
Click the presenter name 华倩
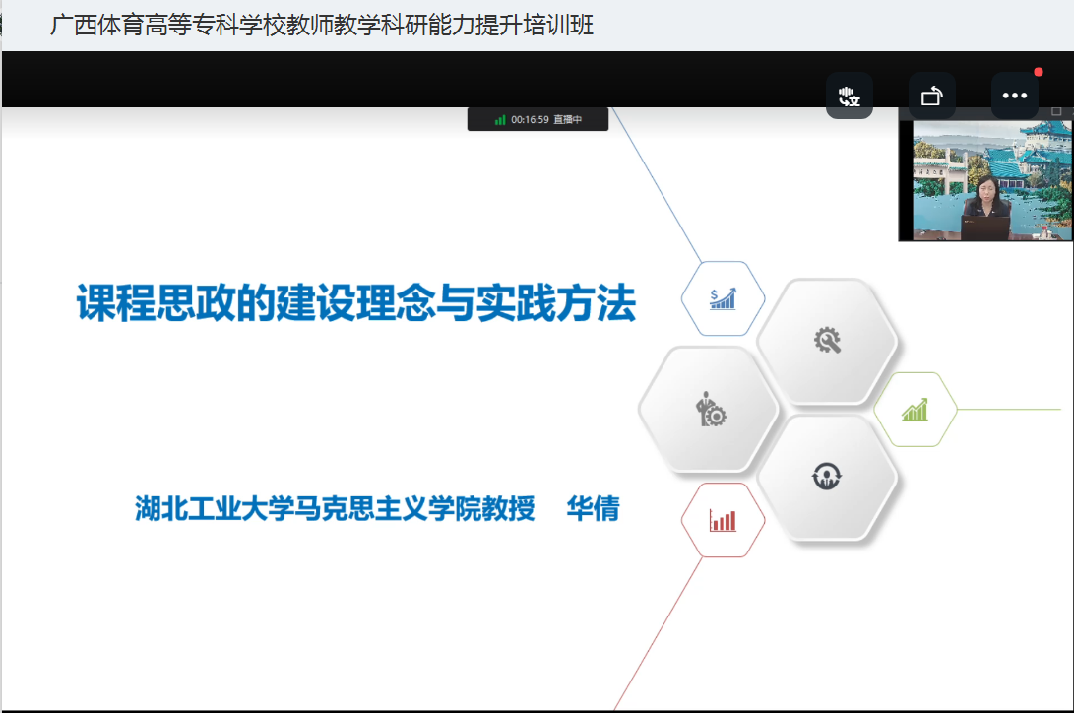coord(593,509)
